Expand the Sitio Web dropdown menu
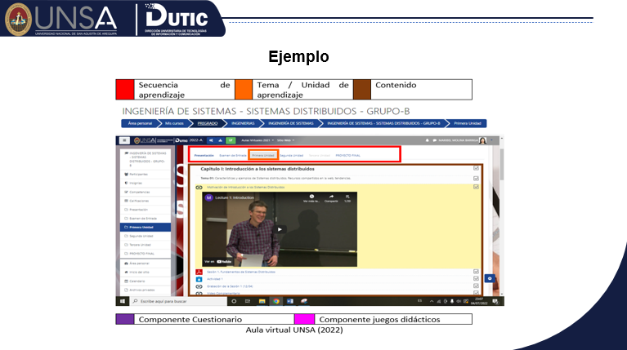 [285, 140]
